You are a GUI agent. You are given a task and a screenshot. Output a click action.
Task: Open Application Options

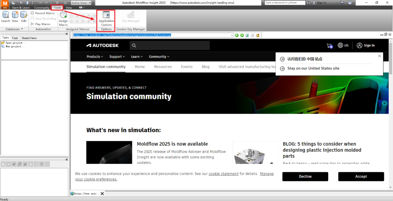tap(106, 19)
